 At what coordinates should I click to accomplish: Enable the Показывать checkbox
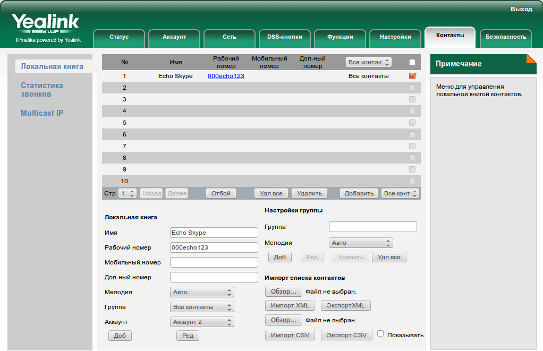tap(380, 334)
